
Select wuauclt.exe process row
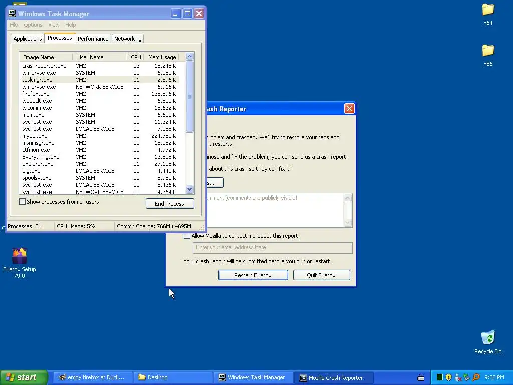click(99, 101)
